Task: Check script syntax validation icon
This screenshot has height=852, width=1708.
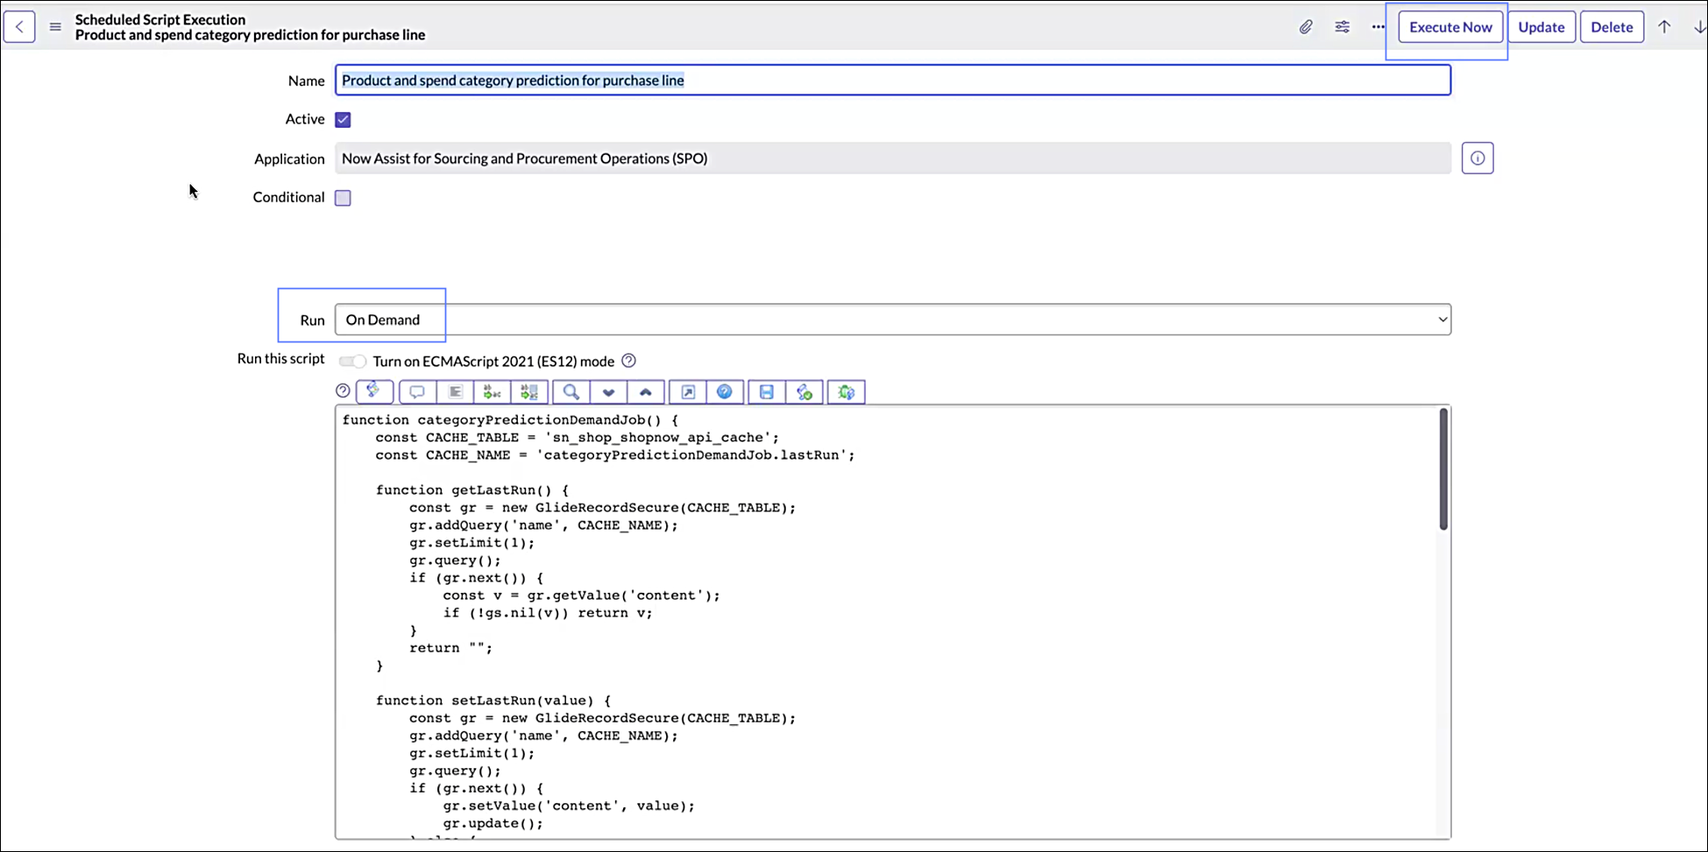Action: click(x=804, y=392)
